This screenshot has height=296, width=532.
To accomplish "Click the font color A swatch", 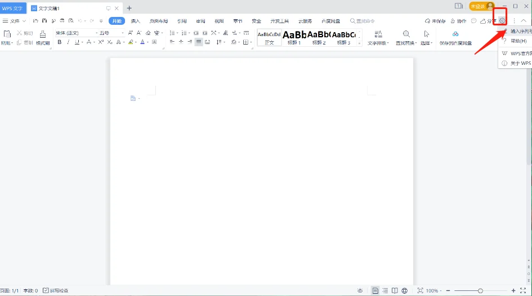I will 142,42.
